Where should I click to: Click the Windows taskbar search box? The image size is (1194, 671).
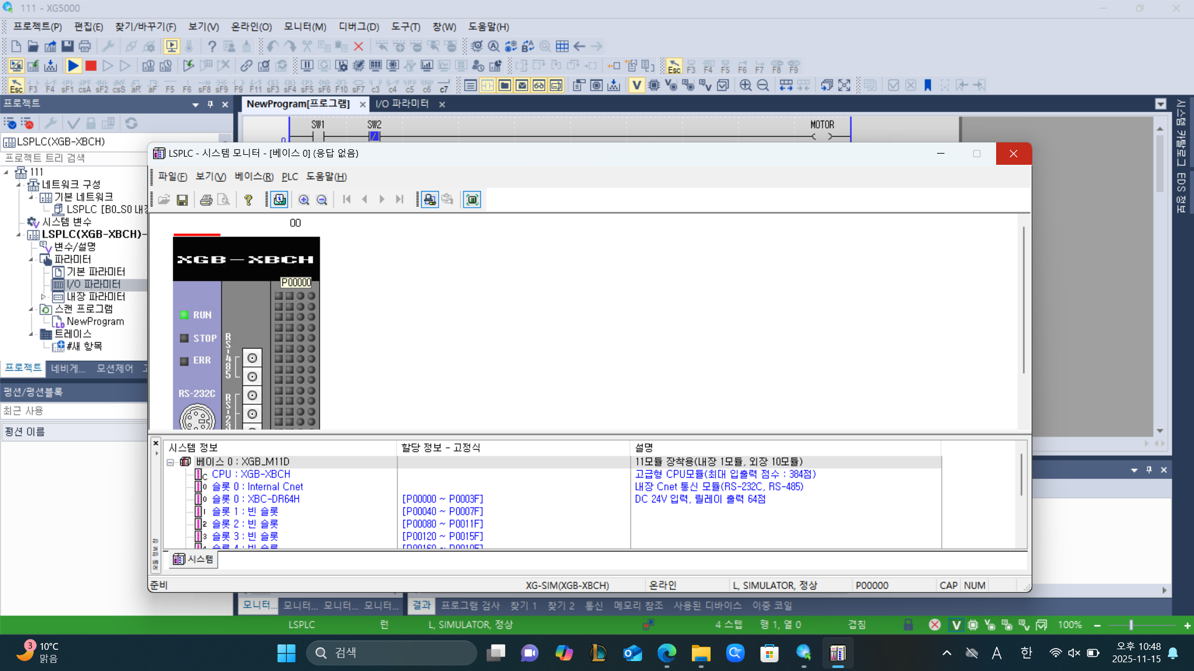(392, 652)
